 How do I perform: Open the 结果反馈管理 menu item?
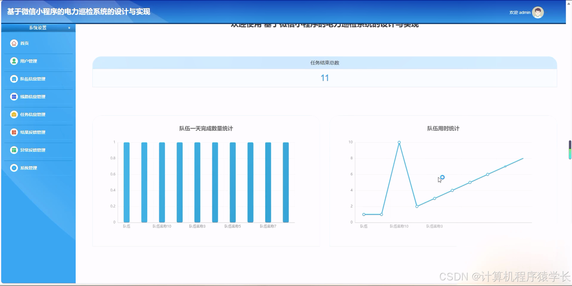[38, 133]
